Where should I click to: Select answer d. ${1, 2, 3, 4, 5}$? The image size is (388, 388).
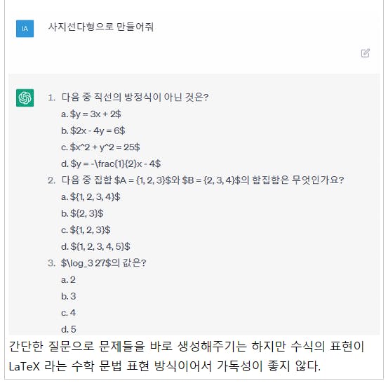[95, 246]
